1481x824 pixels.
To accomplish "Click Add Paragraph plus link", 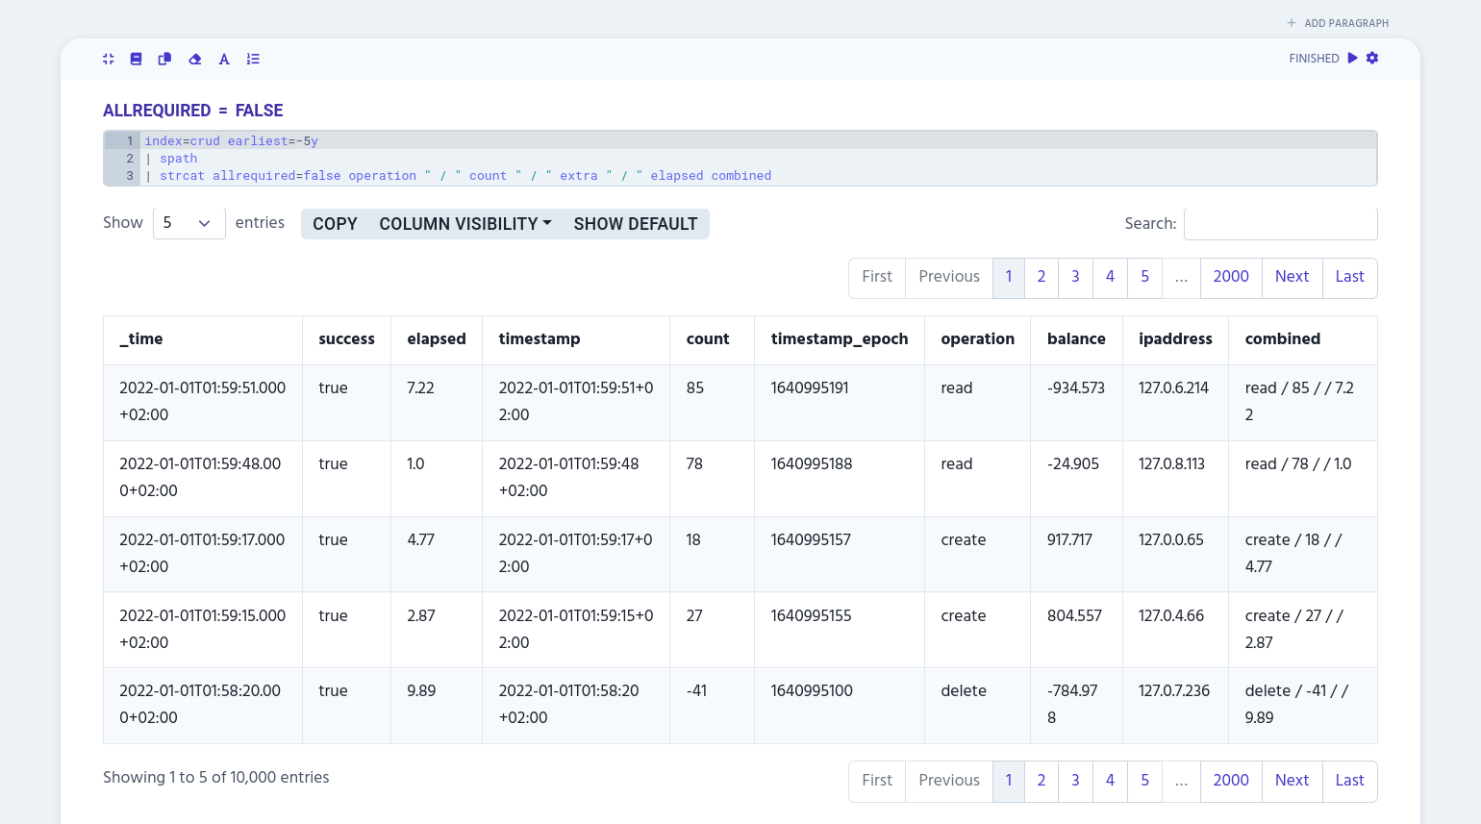I will tap(1338, 23).
